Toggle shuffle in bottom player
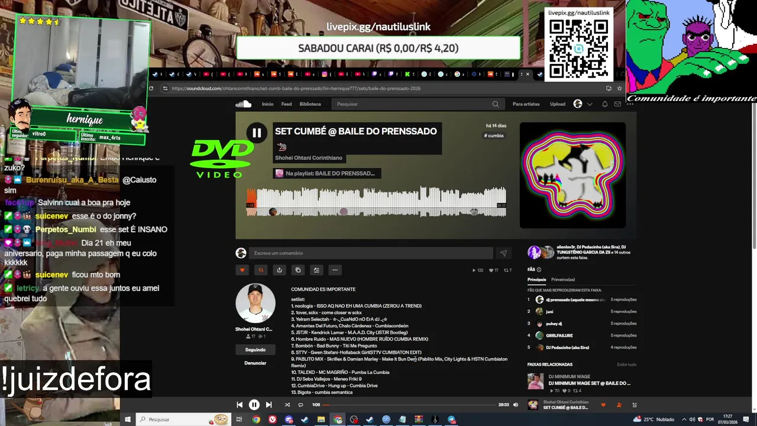 pyautogui.click(x=287, y=405)
